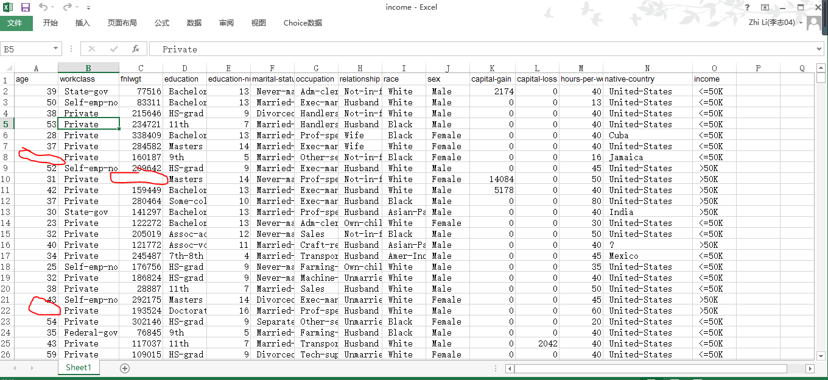Open the 视图 (View) ribbon tab
Viewport: 828px width, 380px height.
click(x=259, y=23)
